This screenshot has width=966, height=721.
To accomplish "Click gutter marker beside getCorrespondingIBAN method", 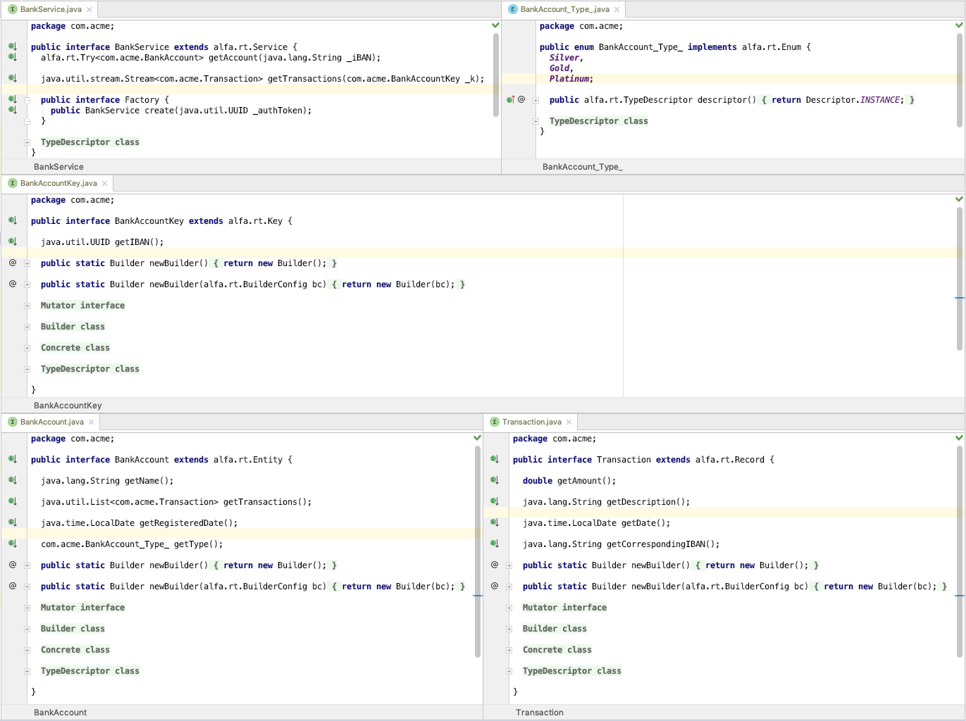I will click(x=495, y=544).
